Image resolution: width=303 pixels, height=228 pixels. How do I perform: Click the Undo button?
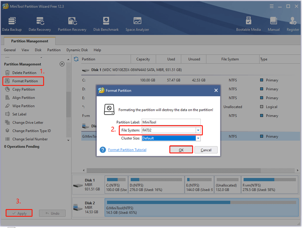[x=52, y=213]
